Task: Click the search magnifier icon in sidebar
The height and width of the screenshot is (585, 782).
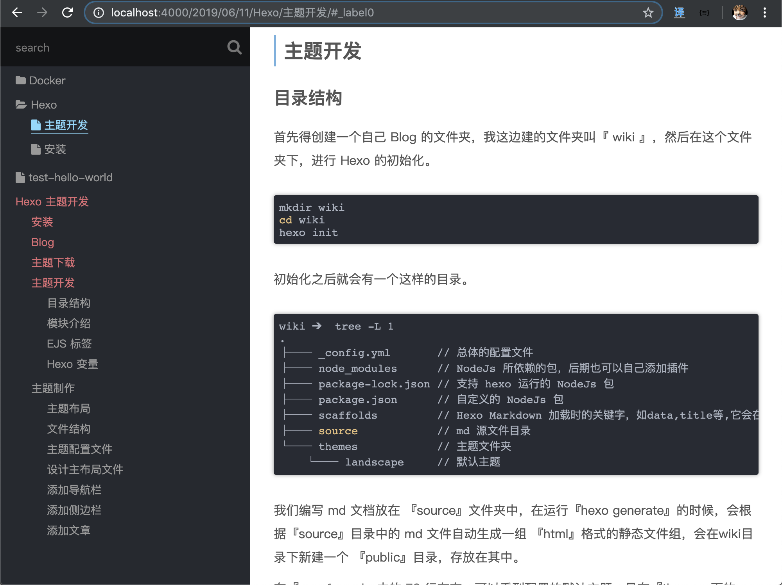Action: (234, 48)
